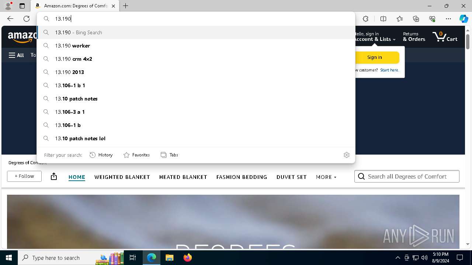
Task: Select suggestion '13.190 2013'
Action: point(196,72)
